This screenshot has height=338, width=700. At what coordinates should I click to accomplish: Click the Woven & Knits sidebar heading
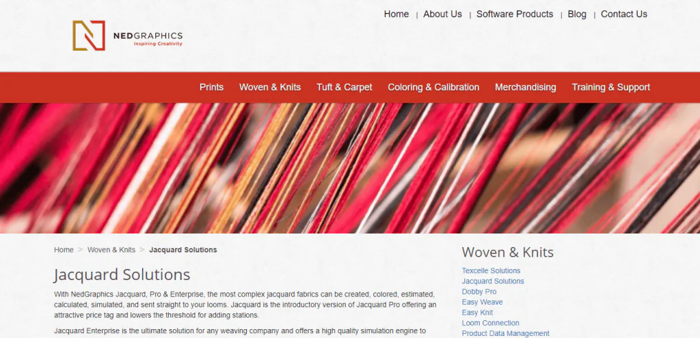coord(508,253)
